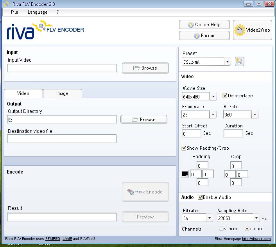Browse for the output directory
Viewport: 276px width, 247px height.
(144, 119)
